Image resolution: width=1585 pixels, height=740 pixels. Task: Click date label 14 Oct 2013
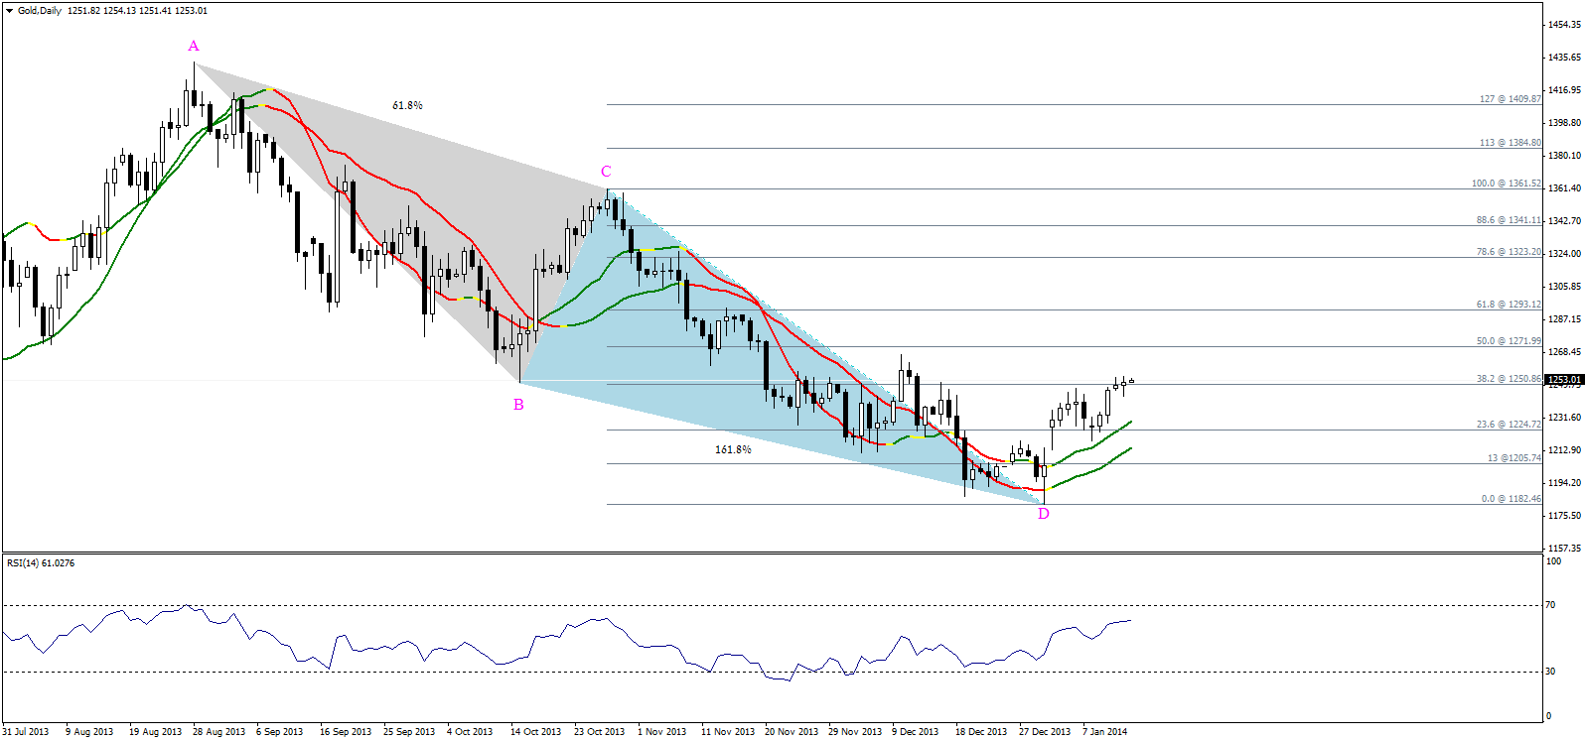click(536, 732)
